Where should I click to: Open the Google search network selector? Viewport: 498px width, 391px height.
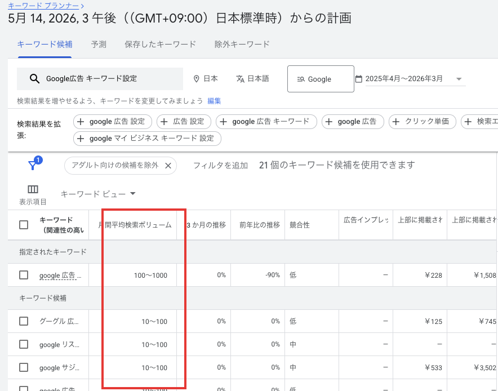tap(321, 79)
